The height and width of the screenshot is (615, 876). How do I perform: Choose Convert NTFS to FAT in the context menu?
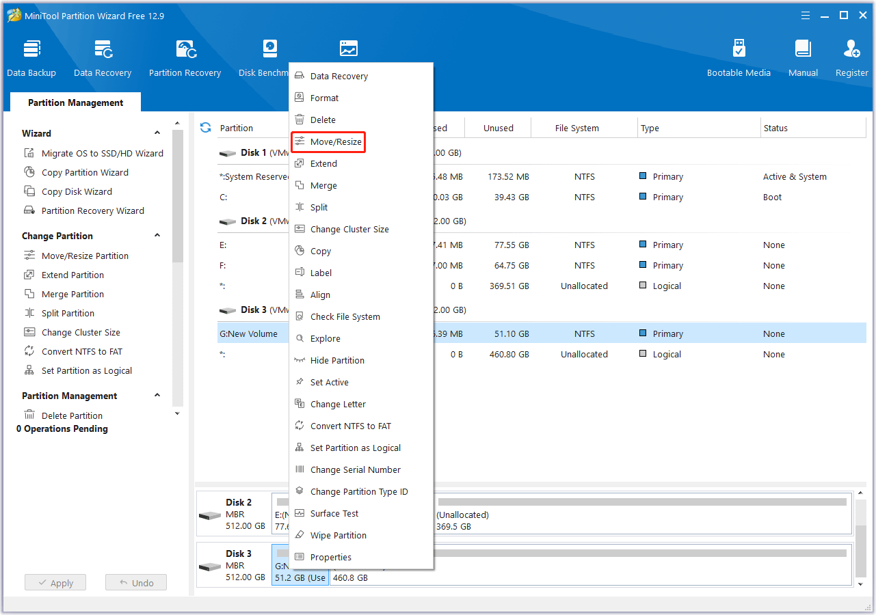(361, 426)
